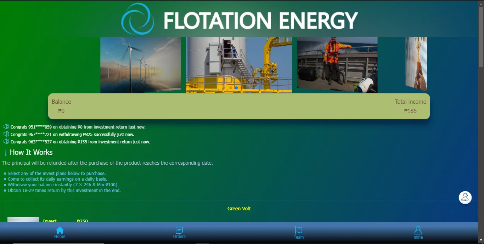
Task: Click the FLOTATION ENERGY title text
Action: pos(261,20)
